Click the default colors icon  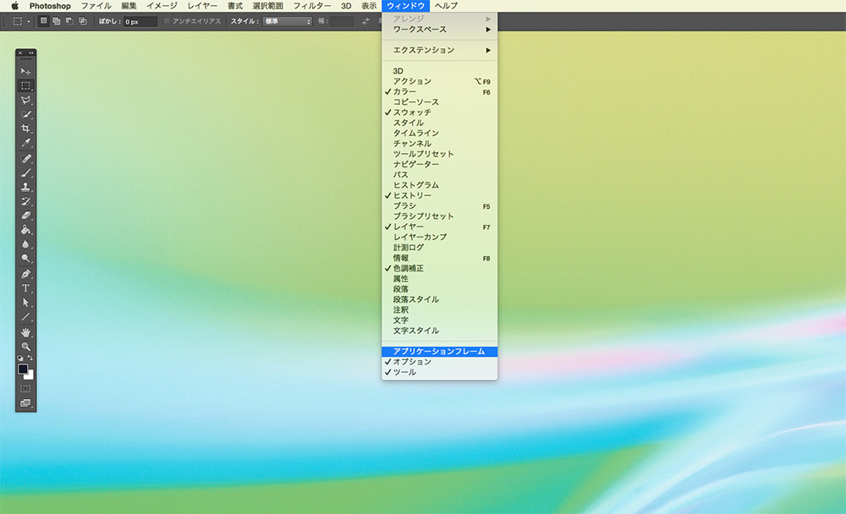20,358
